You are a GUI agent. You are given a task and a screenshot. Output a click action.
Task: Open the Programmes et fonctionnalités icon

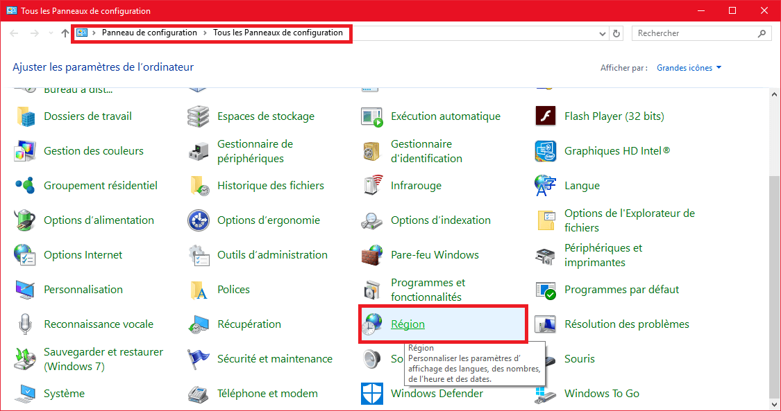click(x=372, y=290)
